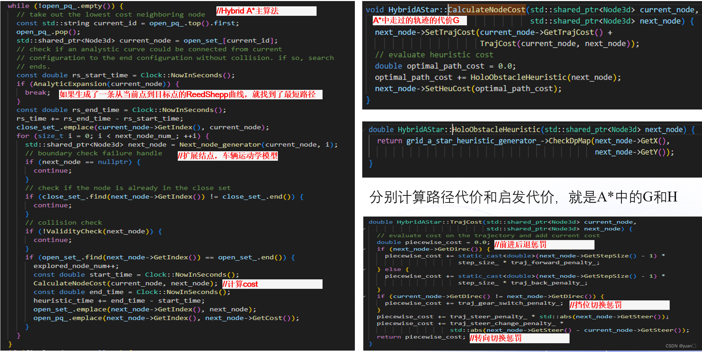Viewport: 702px width, 352px height.
Task: Click the 'if (next_node == nullptr)' condition
Action: [83, 162]
